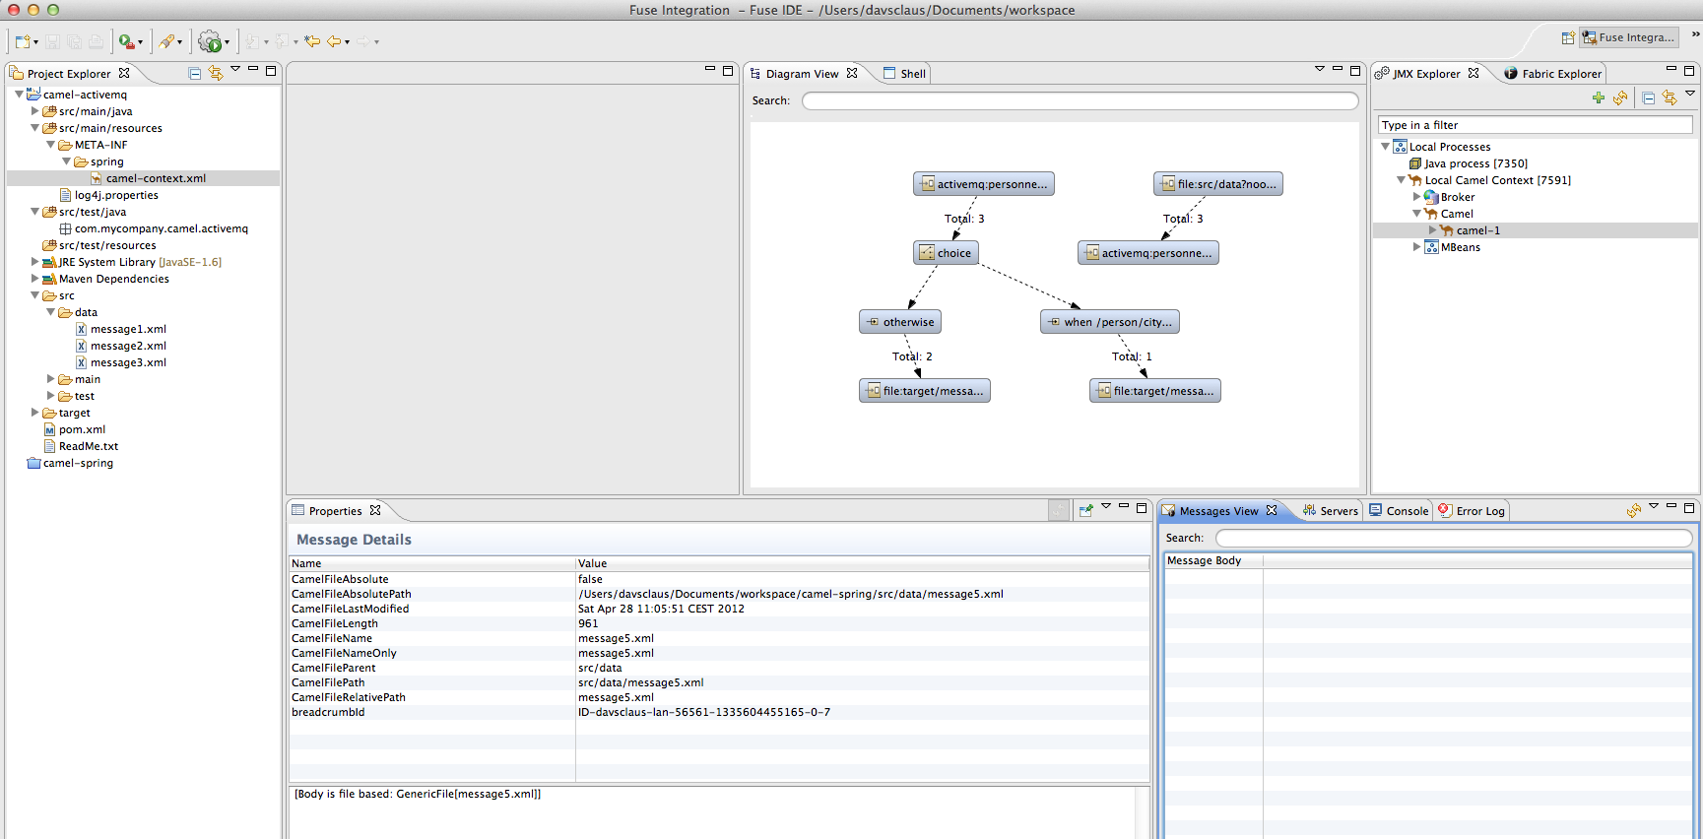Expand the Broker node in JMX Explorer

(1416, 197)
